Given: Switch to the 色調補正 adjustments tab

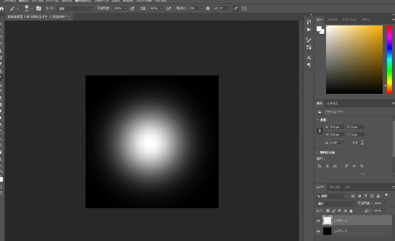Looking at the screenshot, I should pyautogui.click(x=333, y=103).
